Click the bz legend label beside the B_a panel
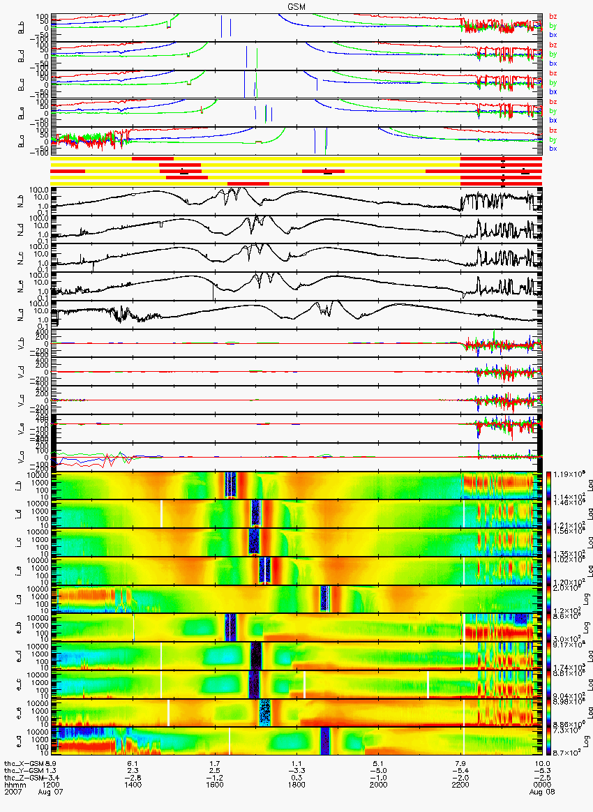The width and height of the screenshot is (593, 812). 553,130
